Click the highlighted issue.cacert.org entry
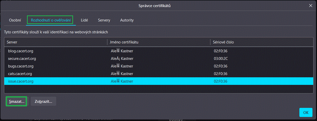Viewport: 317px width, 121px height. 21,81
